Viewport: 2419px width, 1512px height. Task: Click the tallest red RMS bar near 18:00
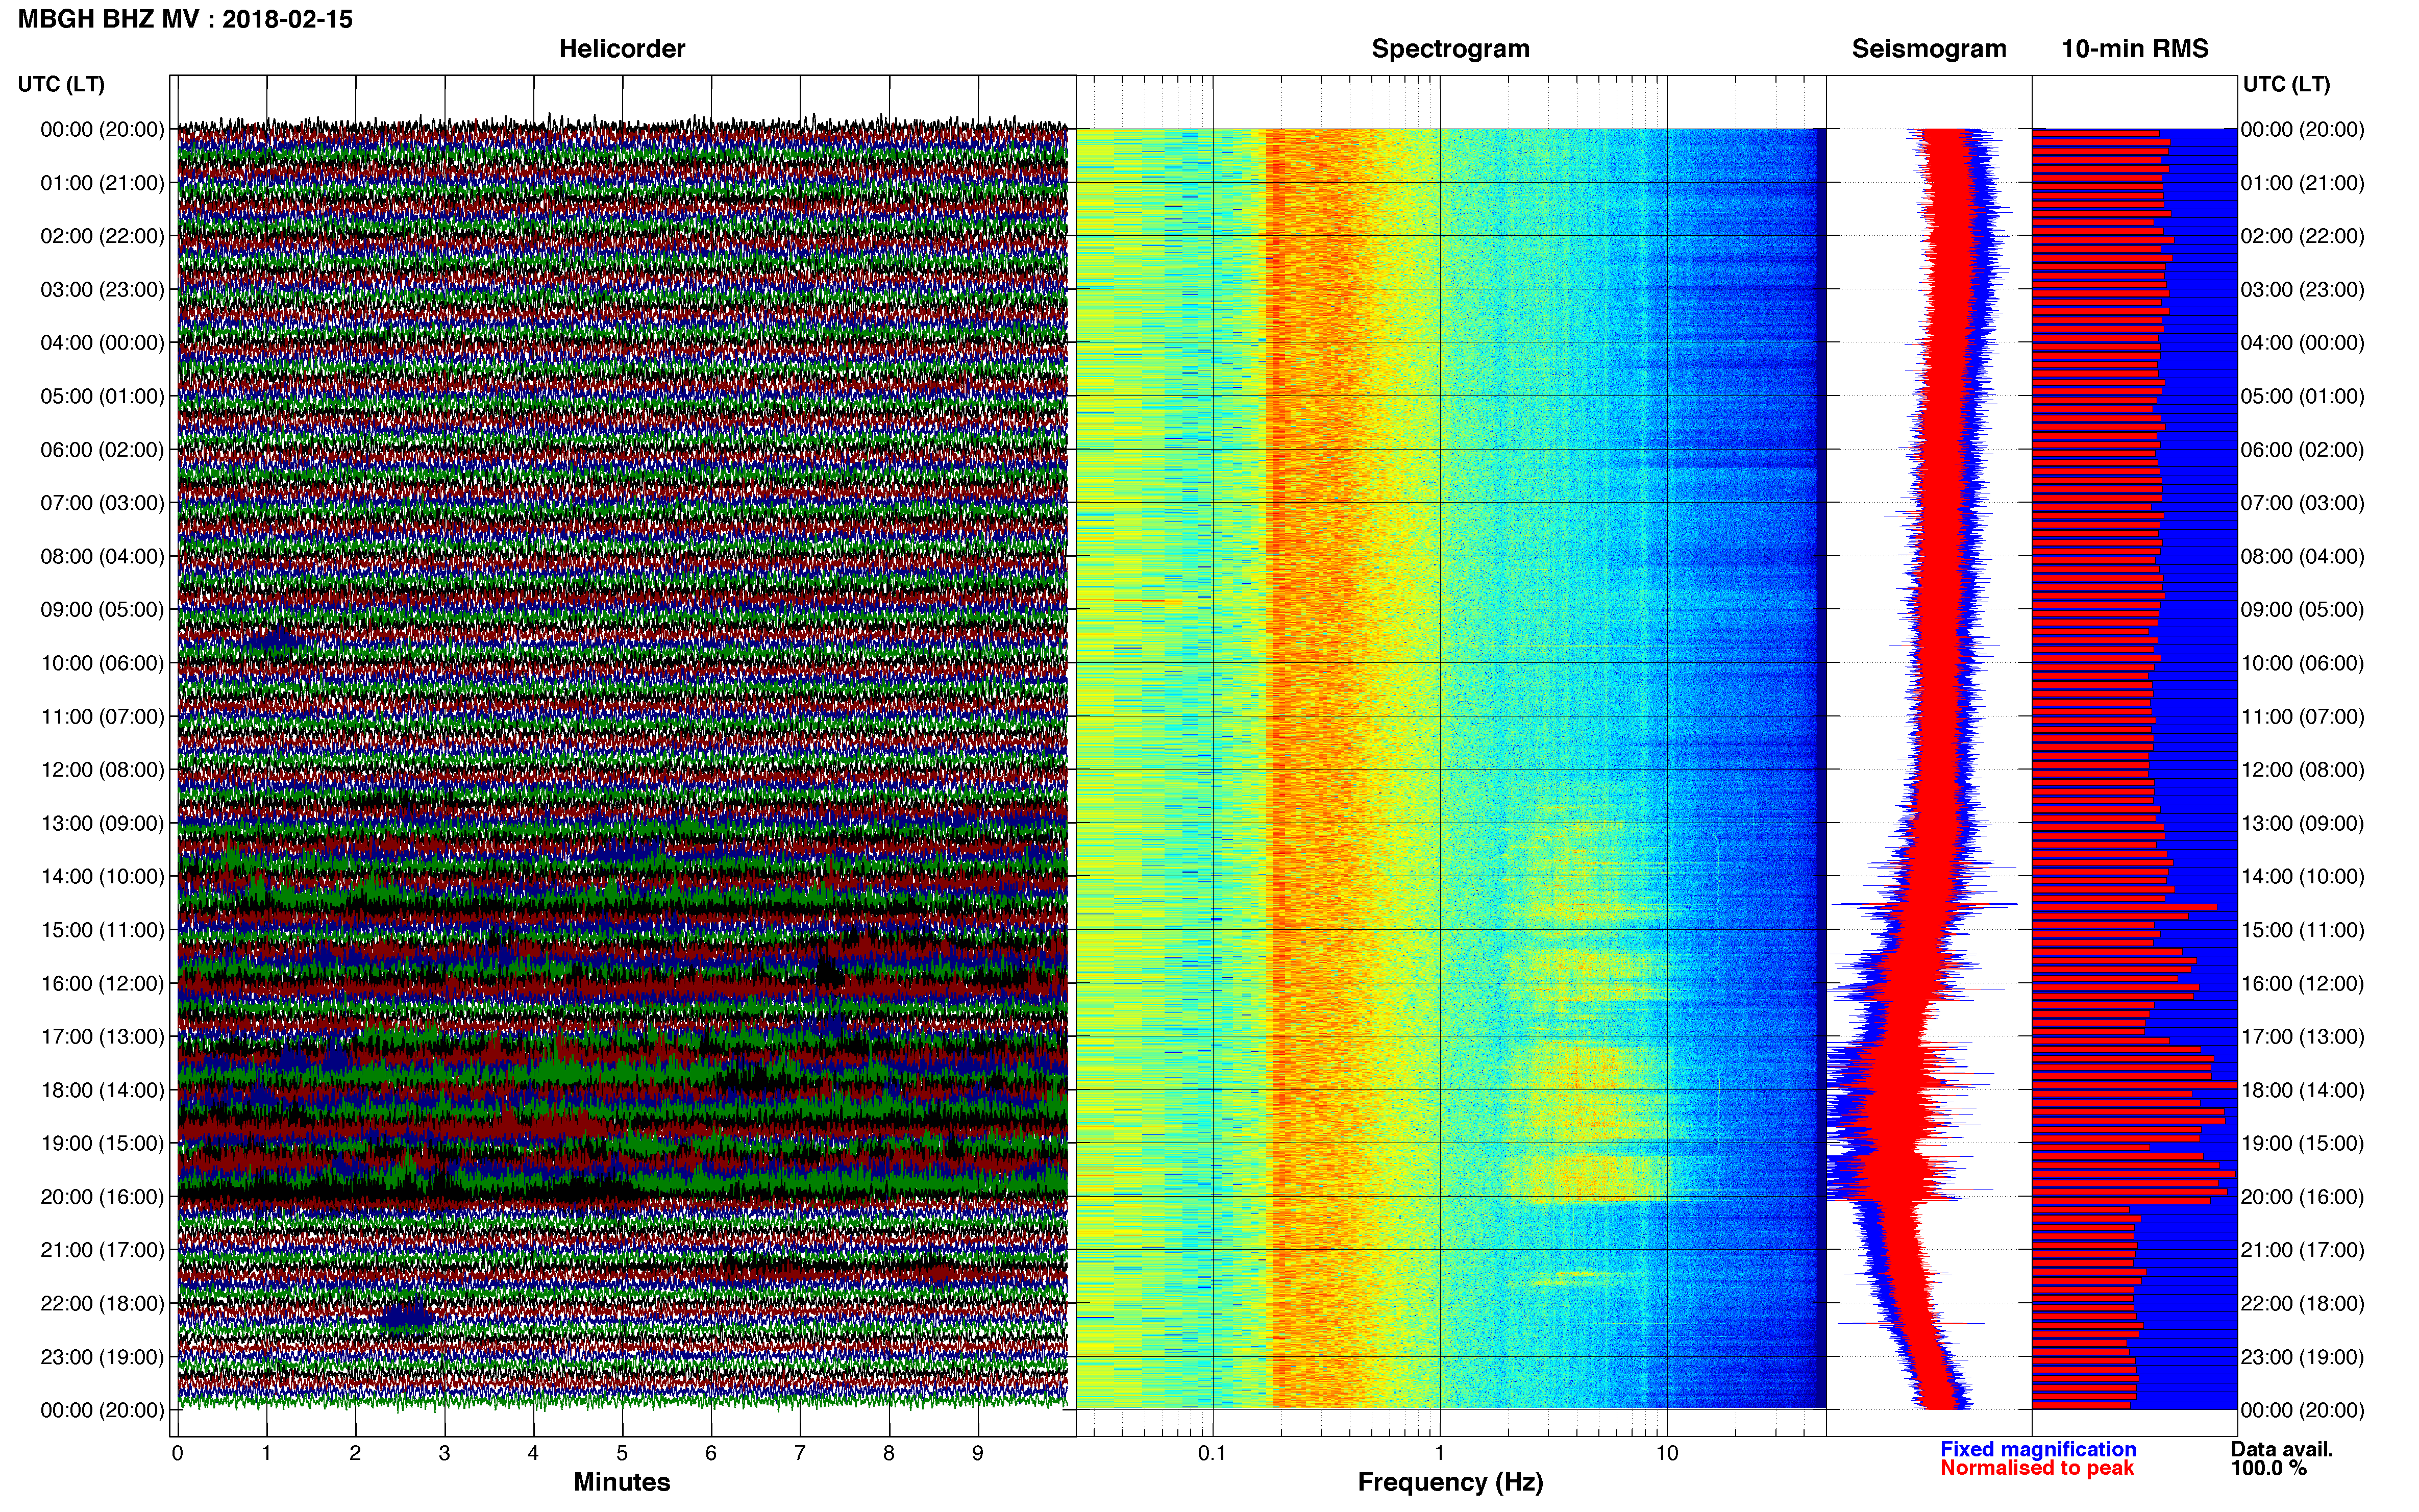[x=2135, y=1085]
